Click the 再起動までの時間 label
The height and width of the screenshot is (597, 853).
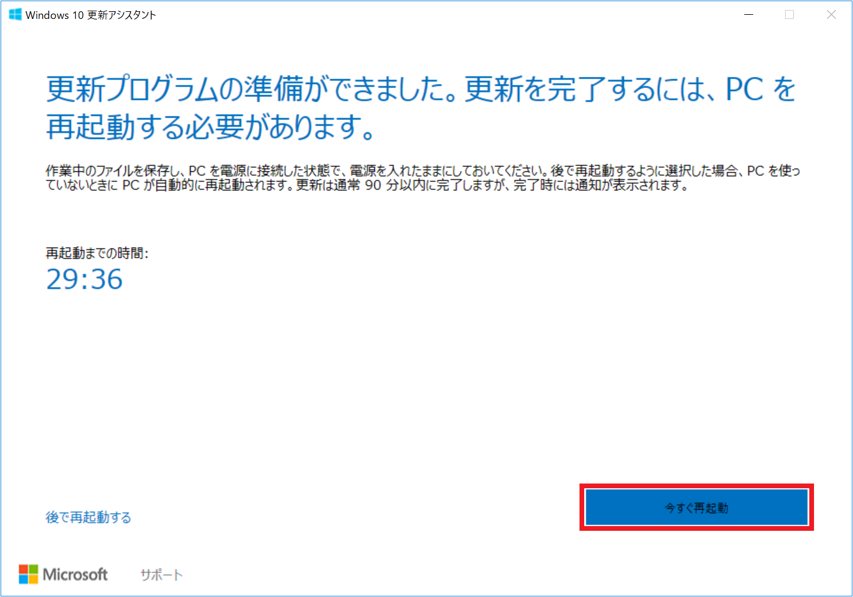[97, 254]
